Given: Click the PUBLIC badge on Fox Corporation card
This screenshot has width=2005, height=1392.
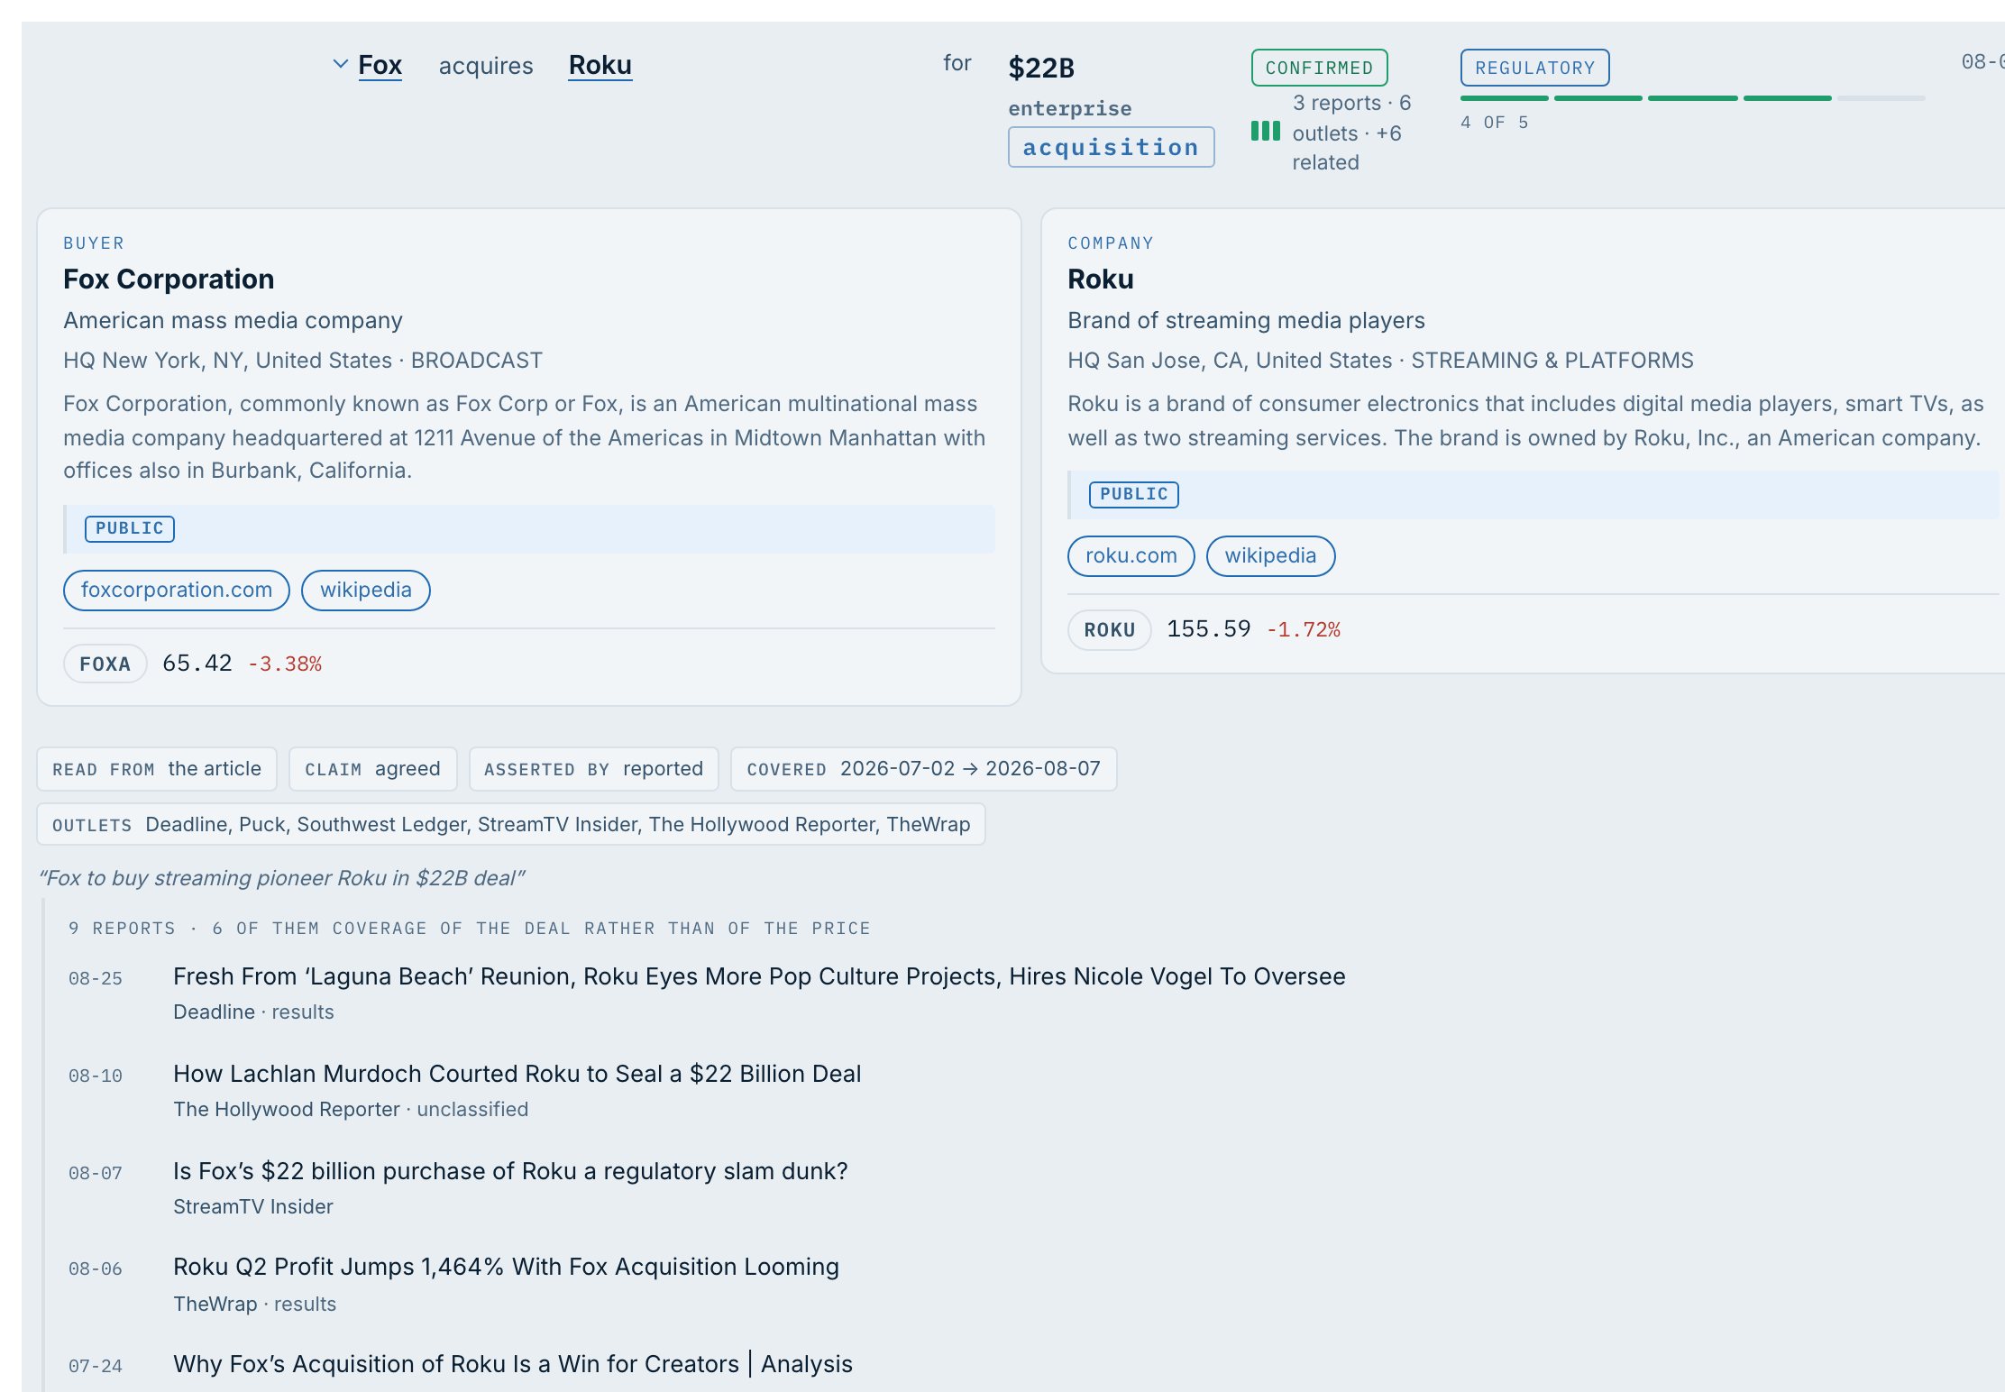Looking at the screenshot, I should [x=130, y=528].
